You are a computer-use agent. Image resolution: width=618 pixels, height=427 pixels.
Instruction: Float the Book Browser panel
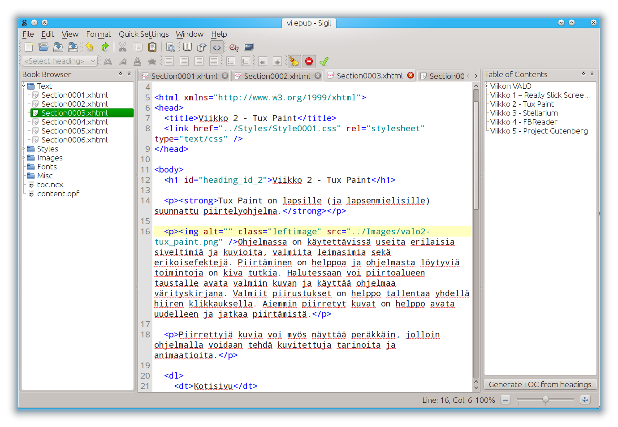click(x=121, y=73)
